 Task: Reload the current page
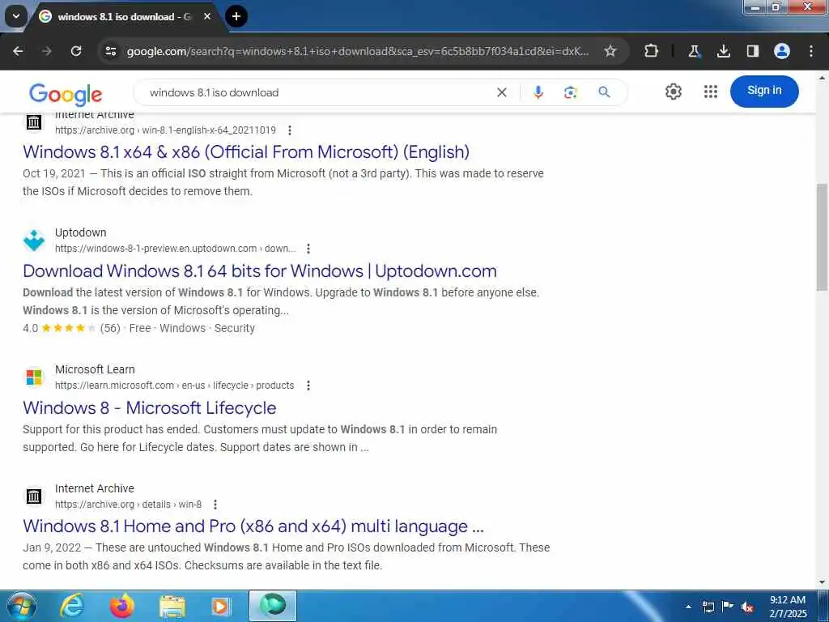point(76,51)
